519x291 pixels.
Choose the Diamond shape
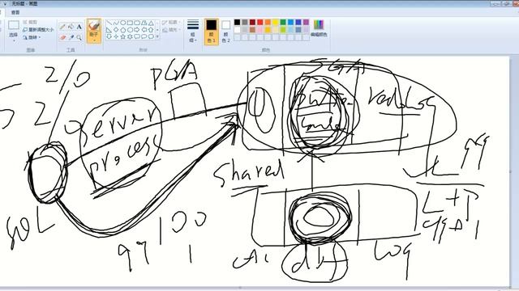tap(116, 30)
